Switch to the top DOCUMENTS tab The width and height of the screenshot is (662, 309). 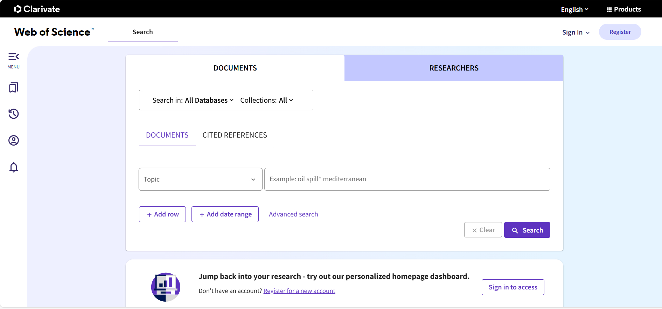click(x=235, y=68)
